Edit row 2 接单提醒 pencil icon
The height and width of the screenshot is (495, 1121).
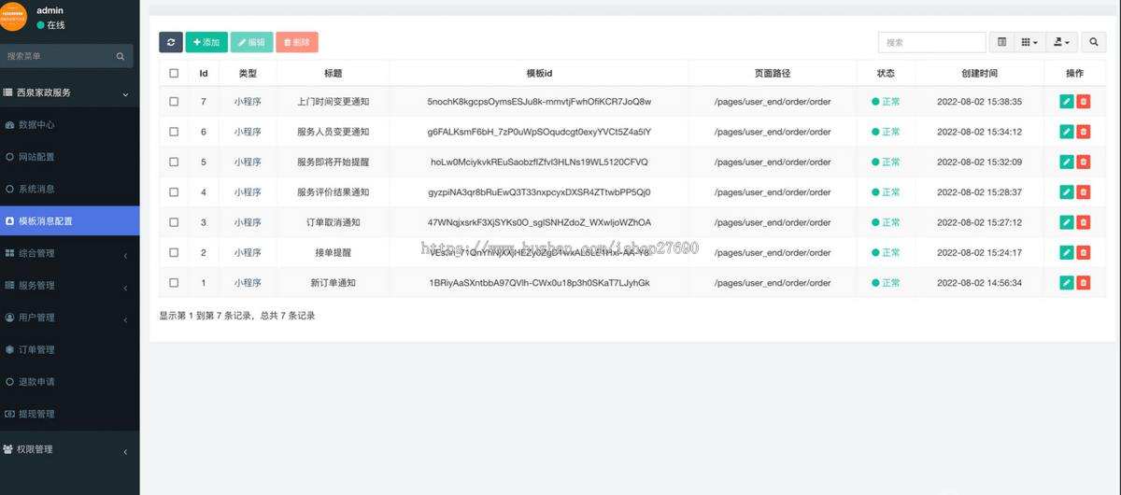pyautogui.click(x=1067, y=252)
